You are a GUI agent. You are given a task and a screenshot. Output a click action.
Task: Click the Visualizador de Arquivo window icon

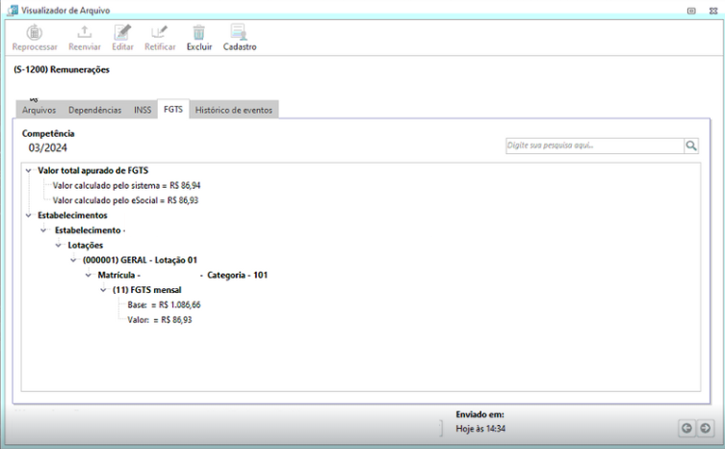click(x=13, y=11)
